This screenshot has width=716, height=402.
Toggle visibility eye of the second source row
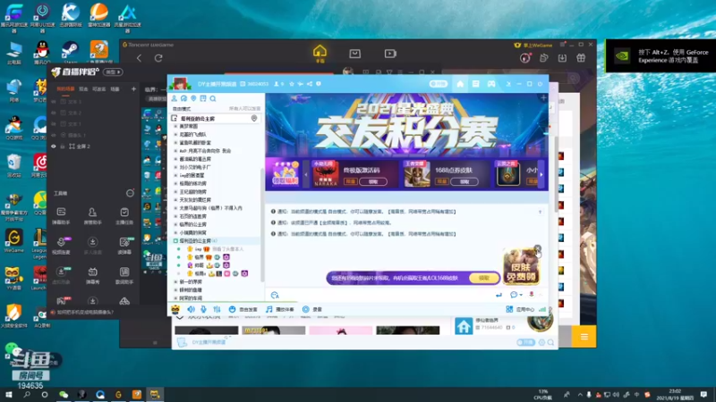coord(54,113)
